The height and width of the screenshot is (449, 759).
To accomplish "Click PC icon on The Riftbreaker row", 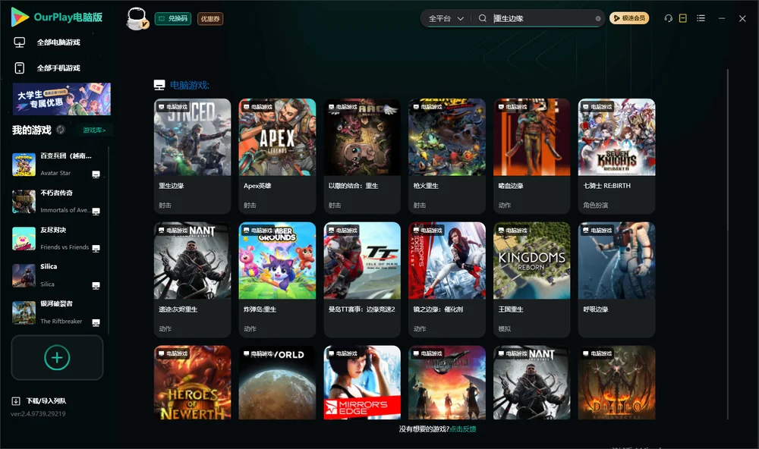I will pyautogui.click(x=96, y=322).
